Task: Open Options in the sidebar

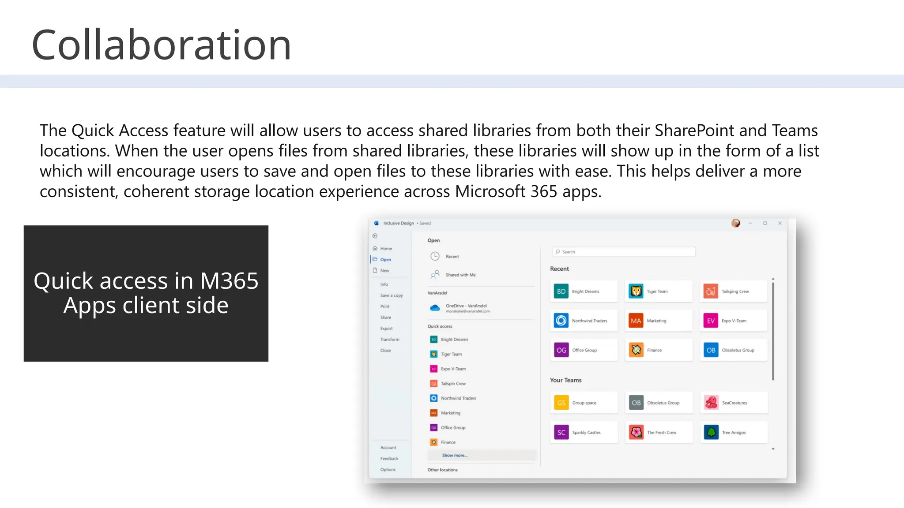Action: pyautogui.click(x=388, y=470)
